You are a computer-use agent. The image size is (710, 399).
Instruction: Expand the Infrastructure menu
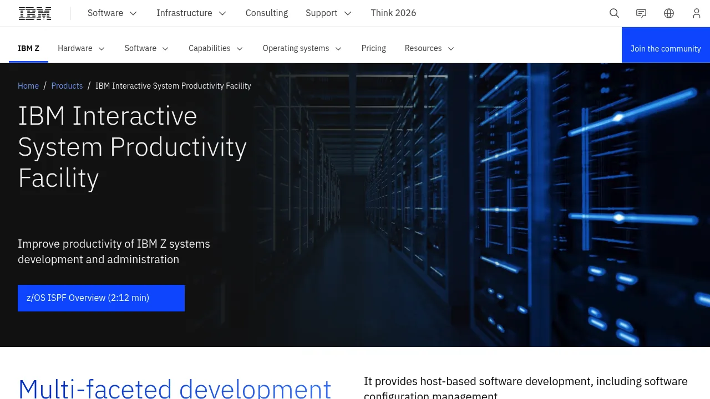(x=191, y=13)
